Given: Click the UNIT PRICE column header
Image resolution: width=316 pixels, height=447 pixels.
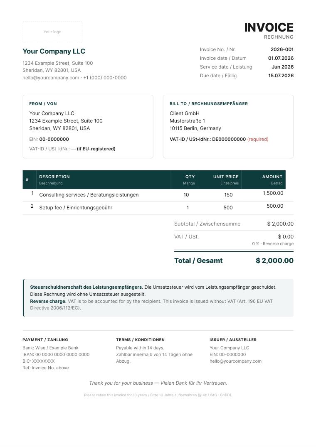Looking at the screenshot, I should [x=226, y=177].
